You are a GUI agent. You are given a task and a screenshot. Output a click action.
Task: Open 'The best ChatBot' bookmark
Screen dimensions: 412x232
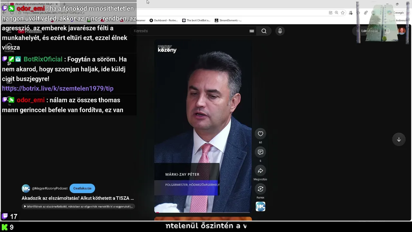(196, 20)
